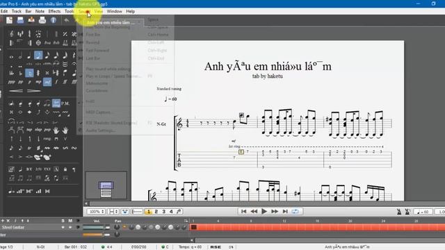Open the score information (blue i) icon
This screenshot has width=445, height=250.
tap(53, 20)
